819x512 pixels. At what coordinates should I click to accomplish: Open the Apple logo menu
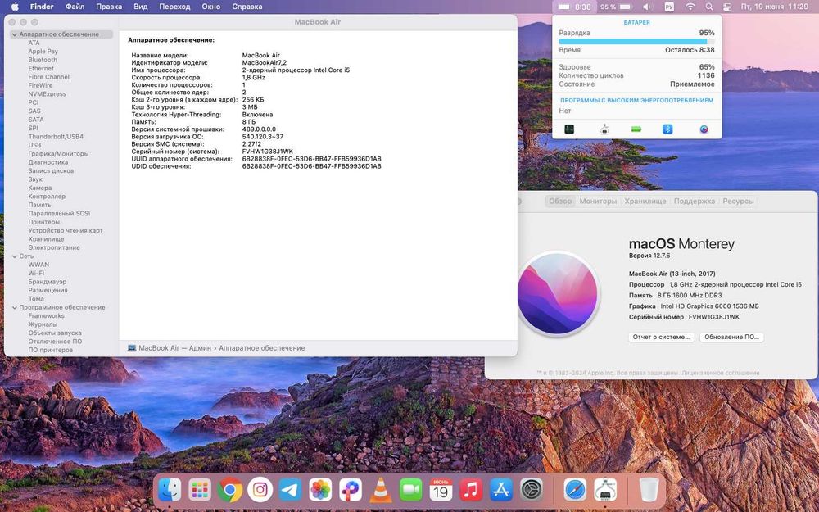[15, 7]
